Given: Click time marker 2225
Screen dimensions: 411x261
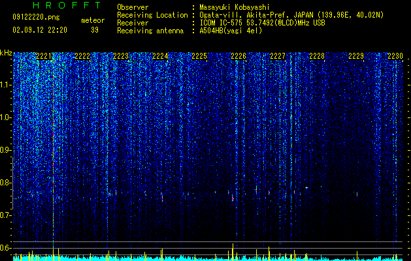Looking at the screenshot, I should click(199, 56).
